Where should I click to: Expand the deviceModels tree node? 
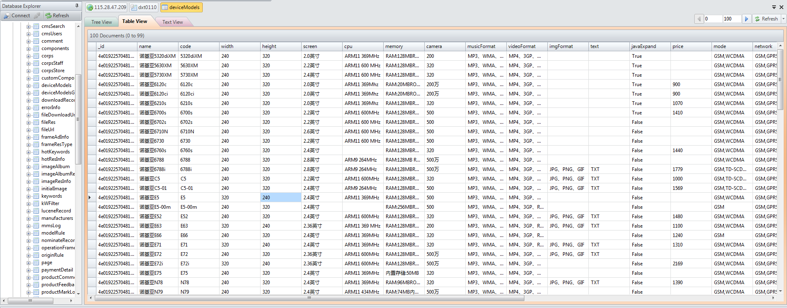tap(29, 86)
